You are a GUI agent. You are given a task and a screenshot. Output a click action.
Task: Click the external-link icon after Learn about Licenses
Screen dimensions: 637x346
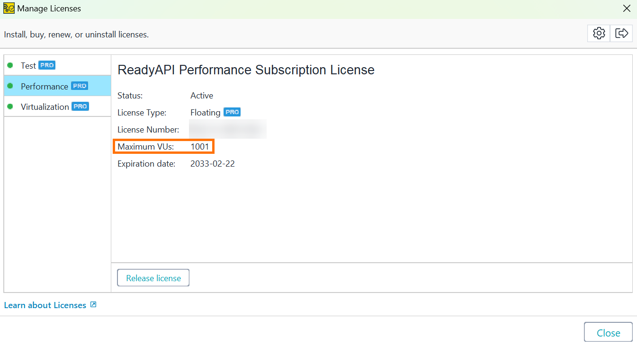point(93,305)
